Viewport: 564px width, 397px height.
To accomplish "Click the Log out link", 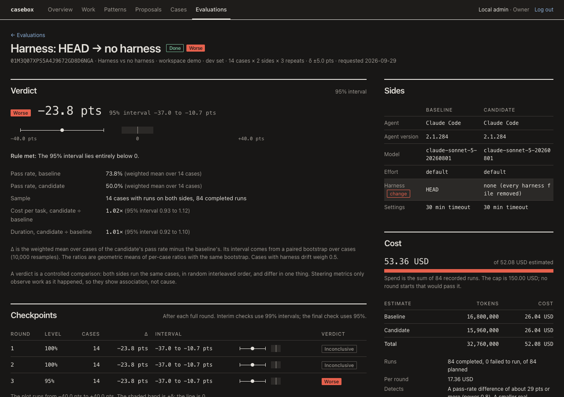I will [x=544, y=9].
